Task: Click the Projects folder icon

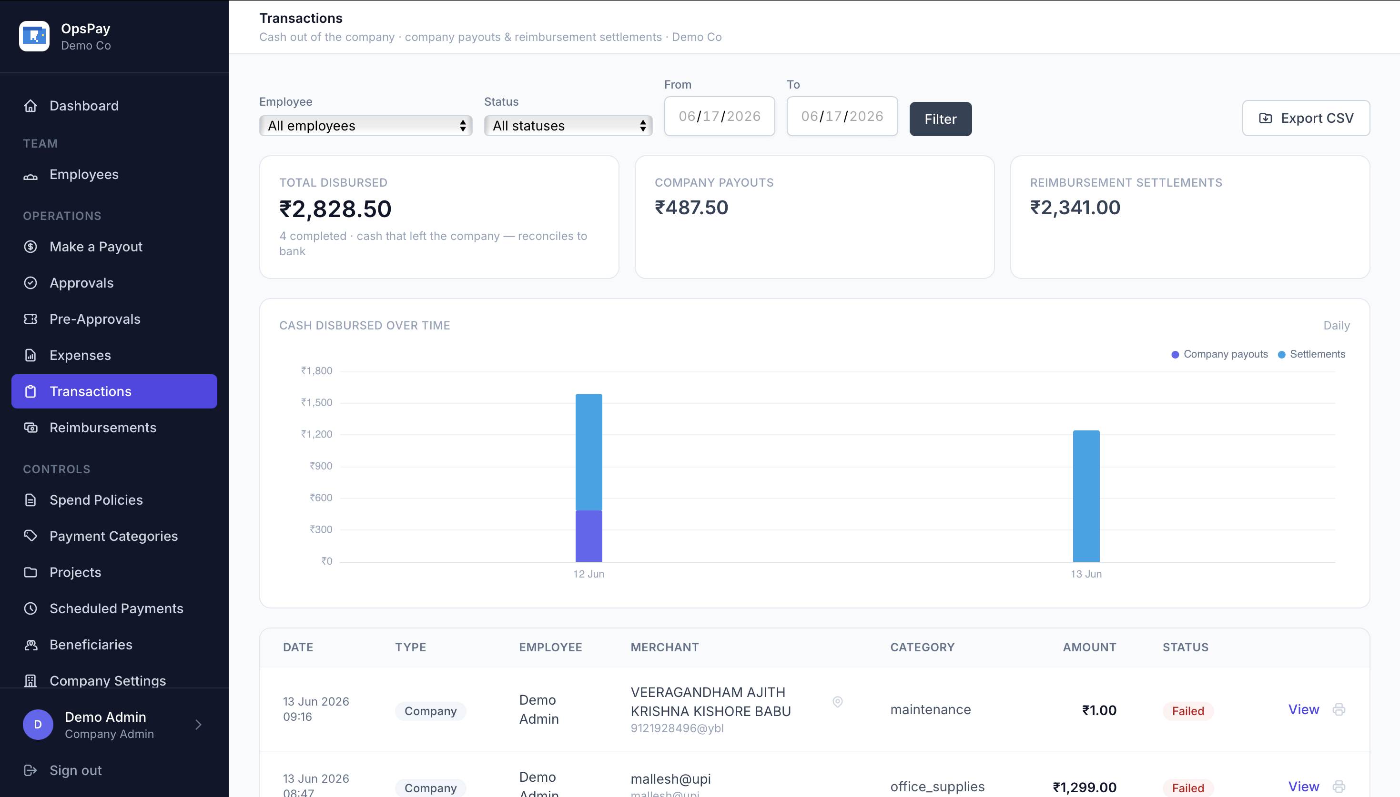Action: (30, 572)
